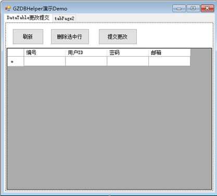
Task: Select the new row's 邮箱 cell
Action: (x=170, y=61)
